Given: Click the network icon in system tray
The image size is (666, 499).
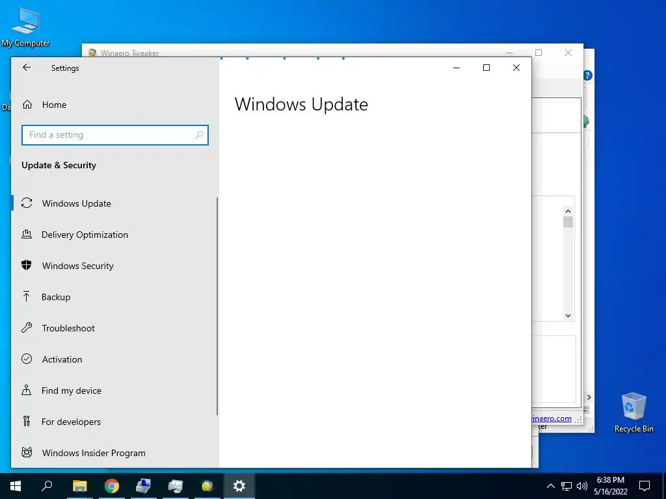Looking at the screenshot, I should pos(566,486).
